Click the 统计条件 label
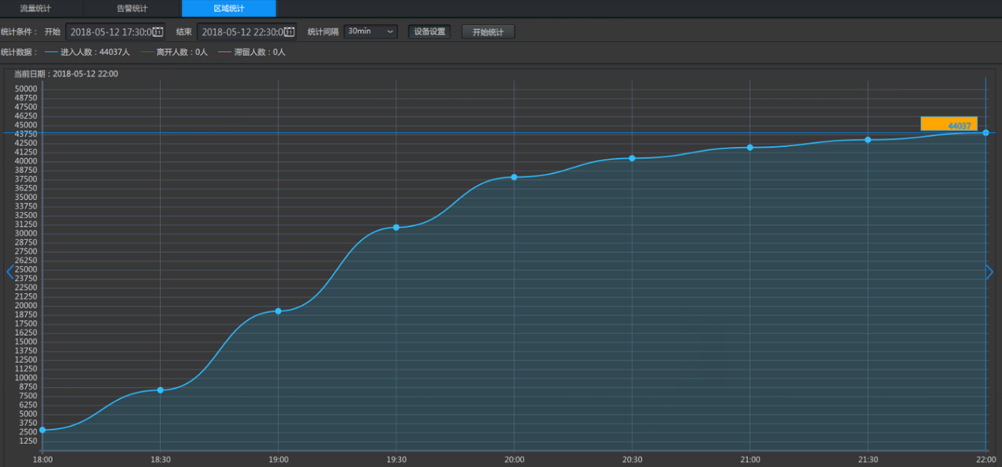Viewport: 1002px width, 467px height. (19, 32)
